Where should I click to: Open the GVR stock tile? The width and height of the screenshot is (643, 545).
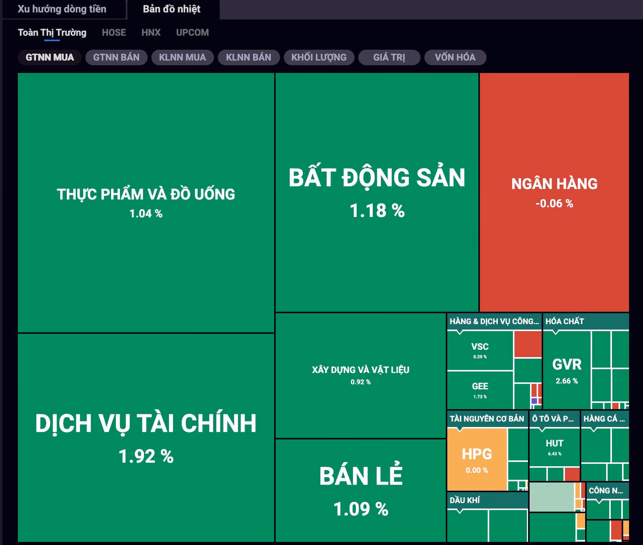(x=567, y=369)
